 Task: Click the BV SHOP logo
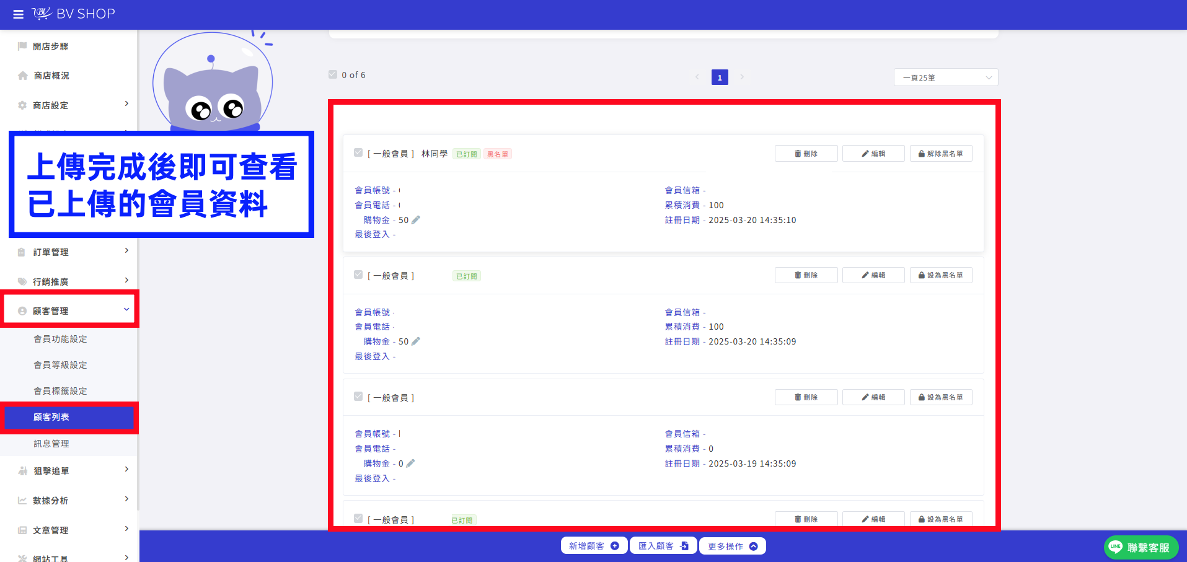pos(74,14)
